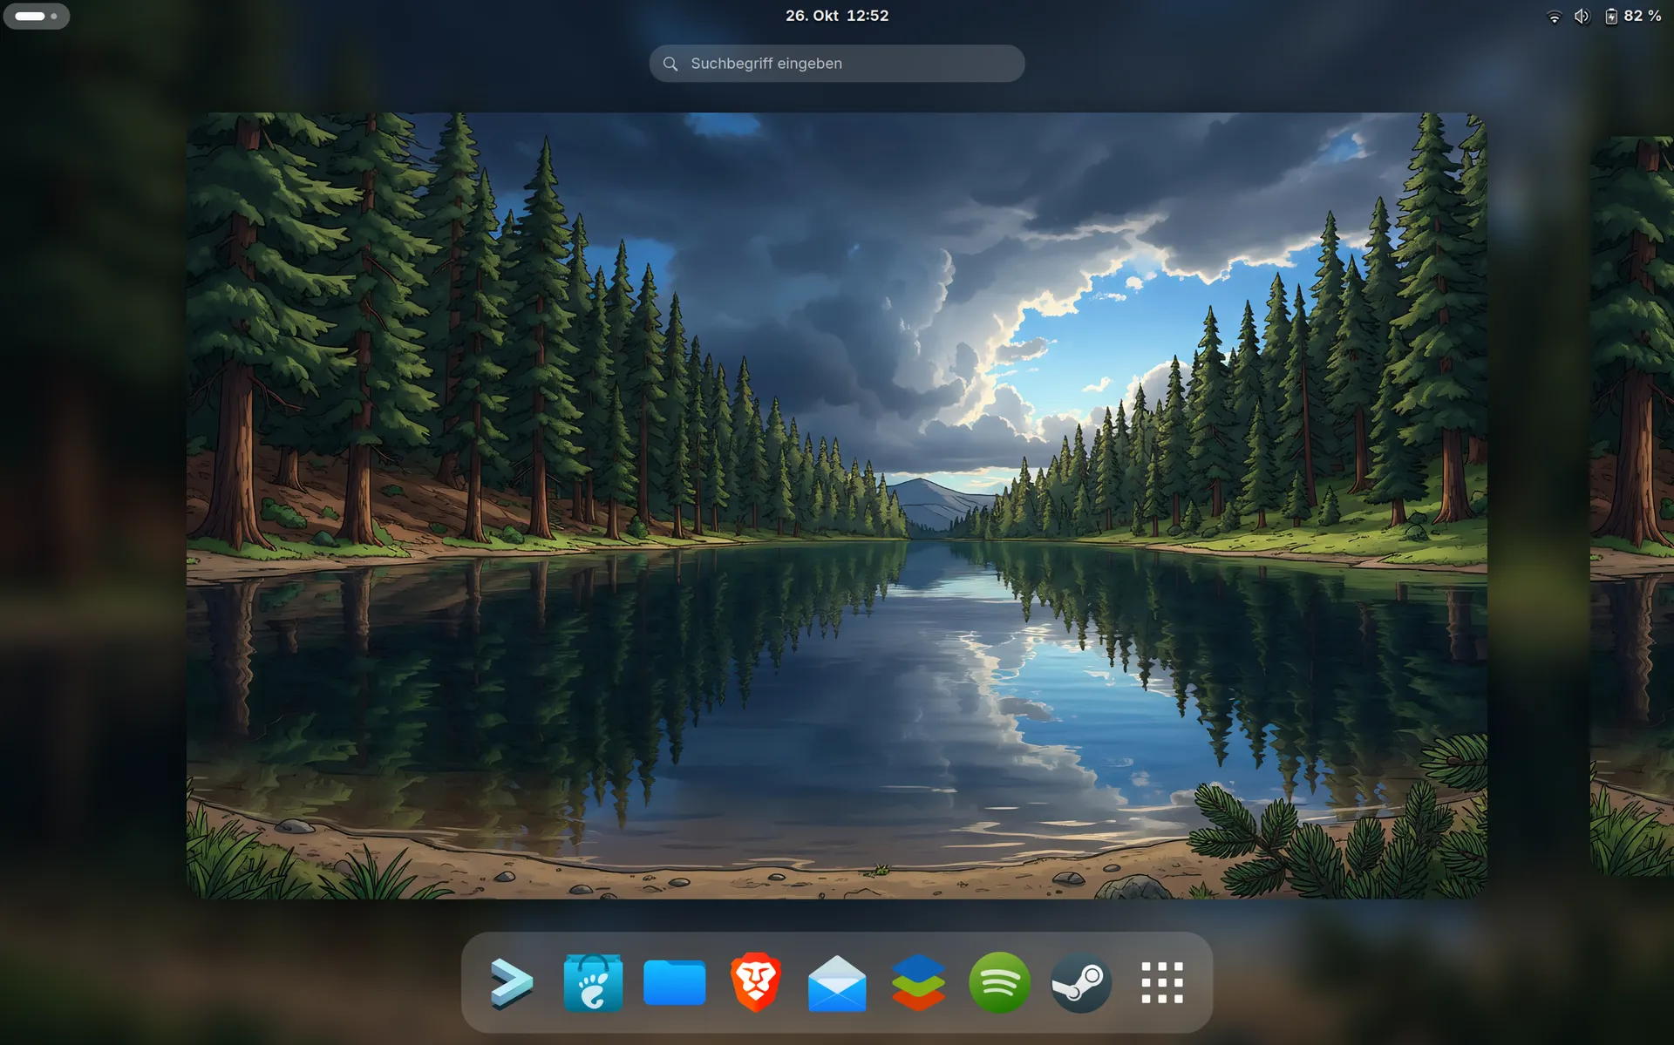Click the small second workspace dot
This screenshot has width=1674, height=1045.
(54, 16)
